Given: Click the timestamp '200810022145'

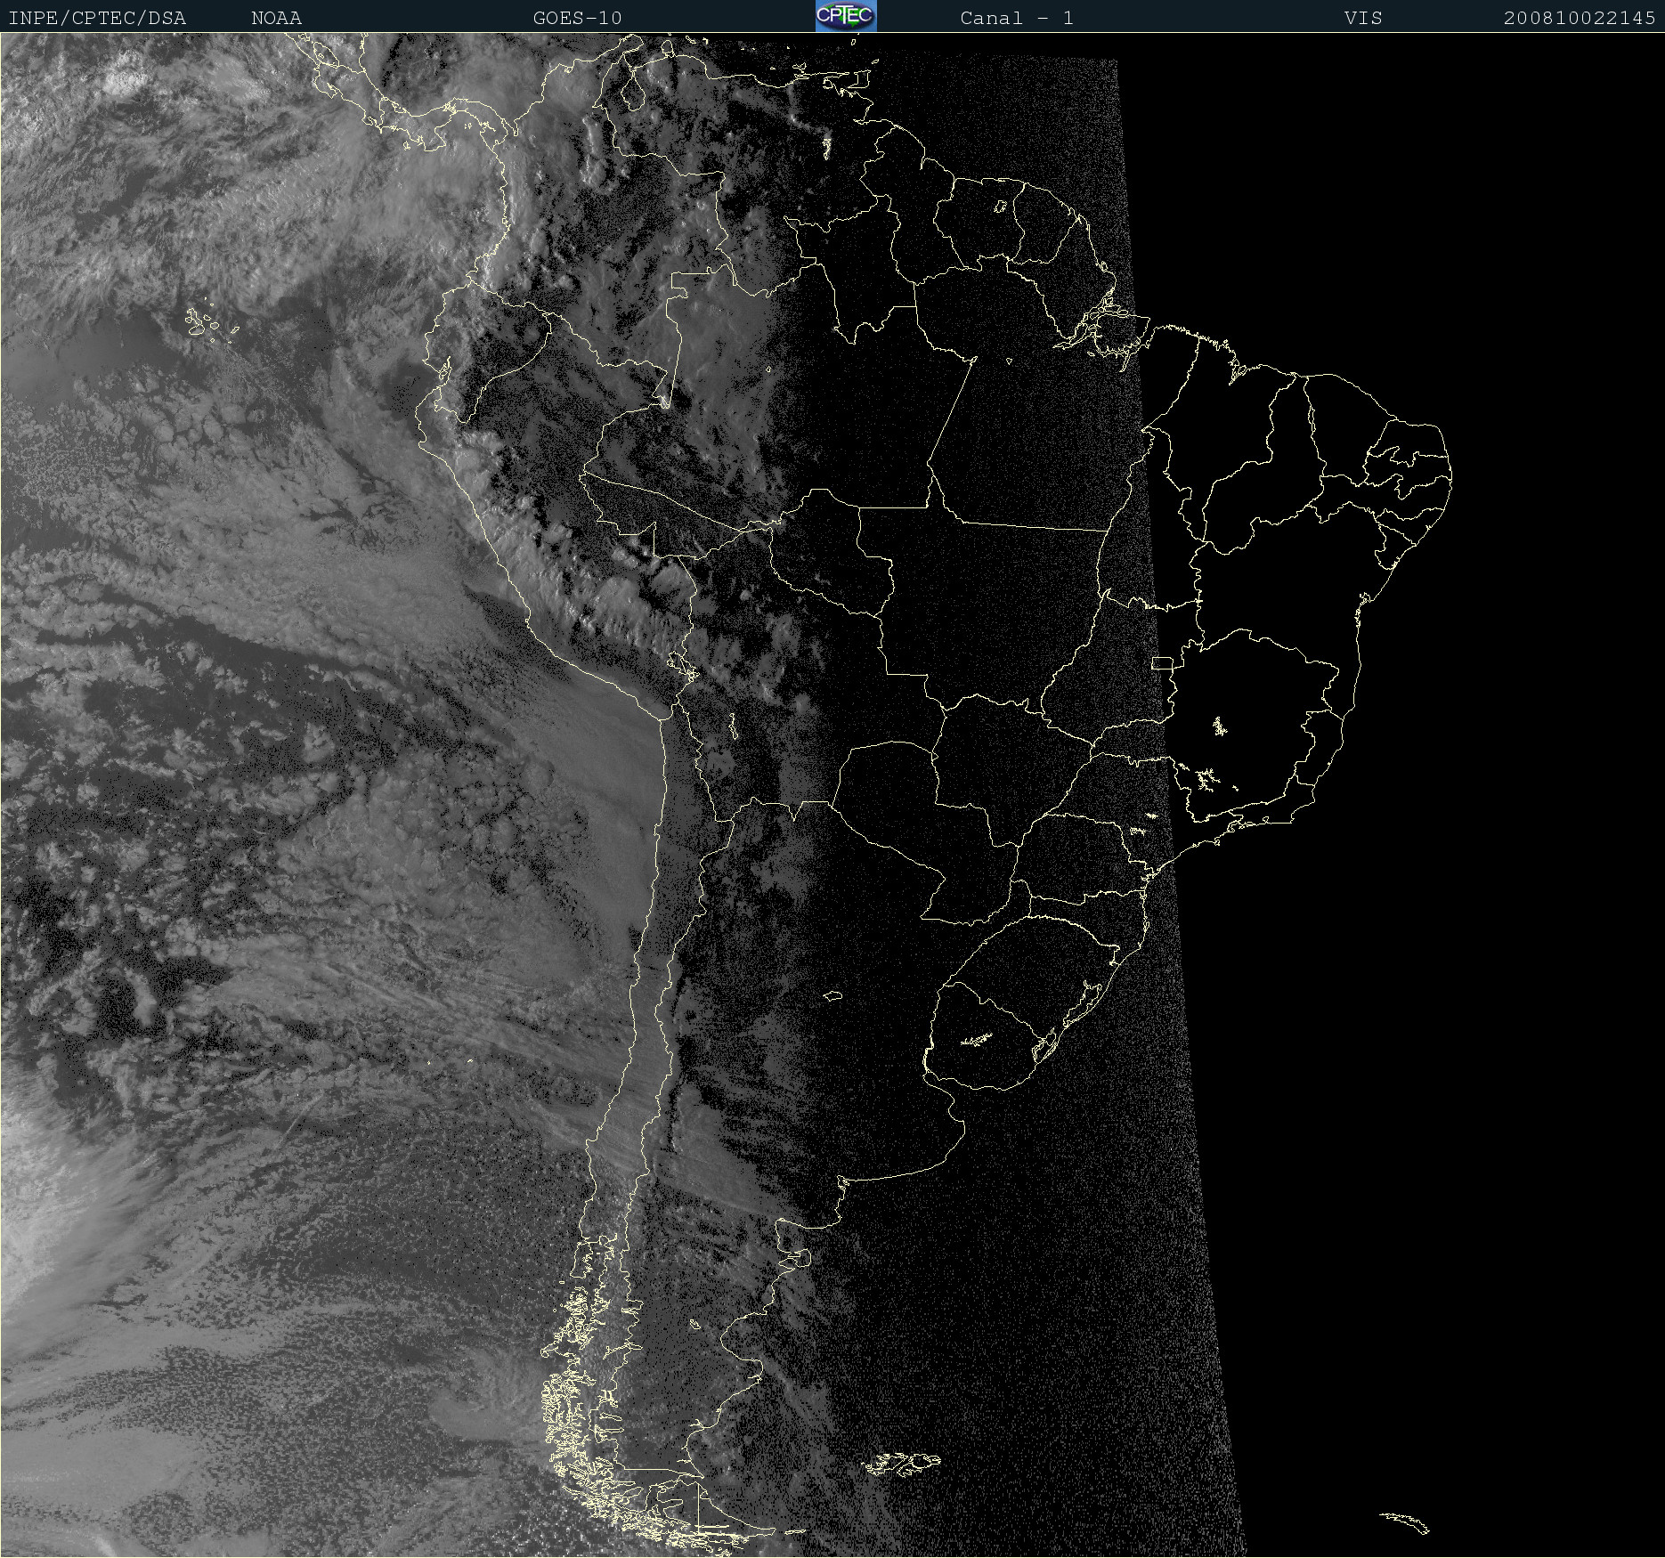Looking at the screenshot, I should [x=1580, y=18].
